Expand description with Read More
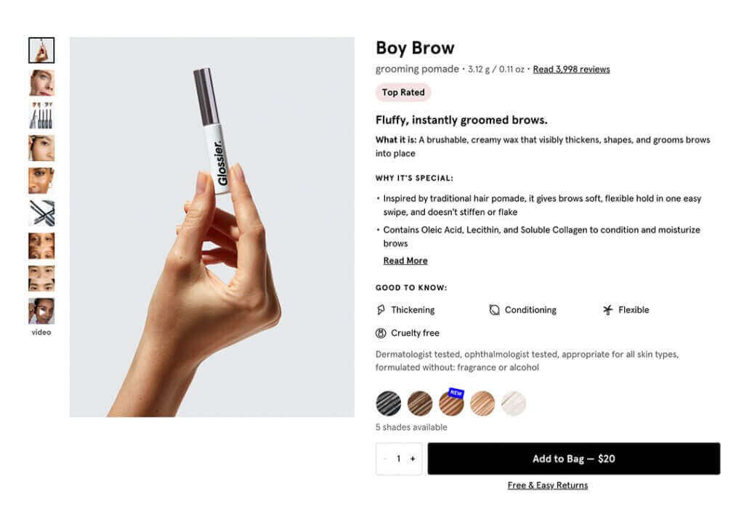Viewport: 744px width, 521px height. point(405,260)
